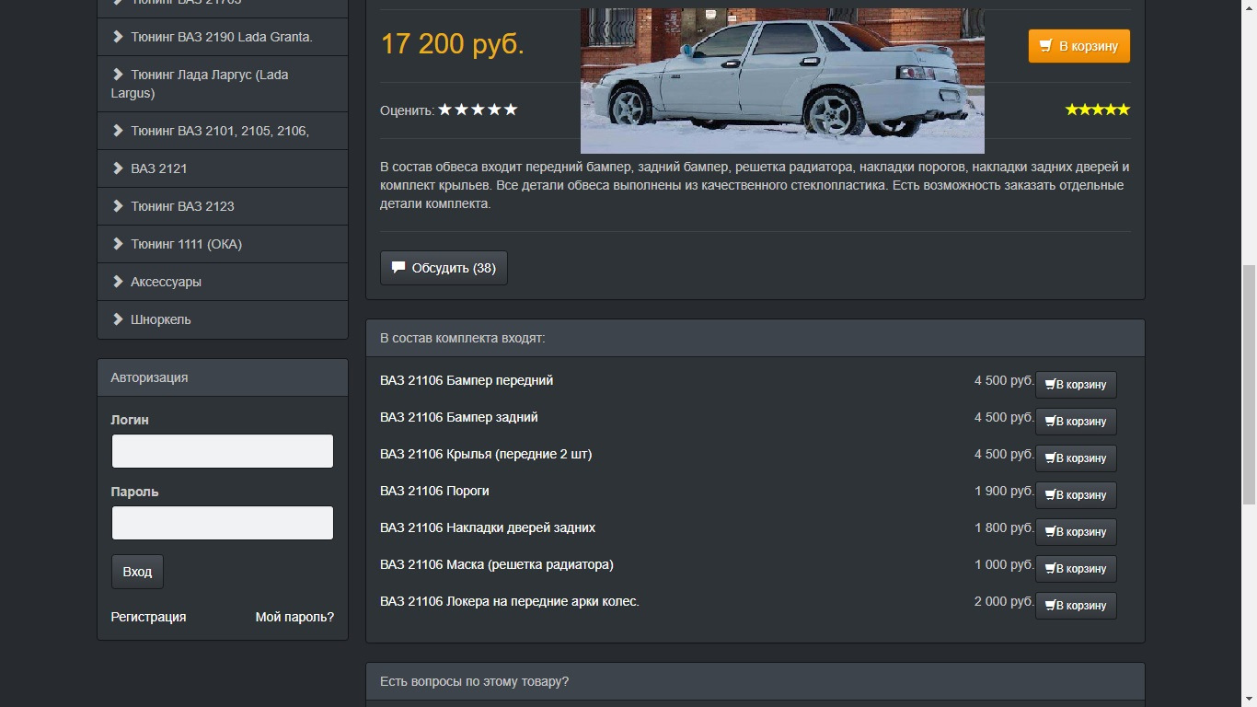This screenshot has width=1257, height=707.
Task: Open ВАЗ 21106 Крылья item link
Action: tap(486, 454)
